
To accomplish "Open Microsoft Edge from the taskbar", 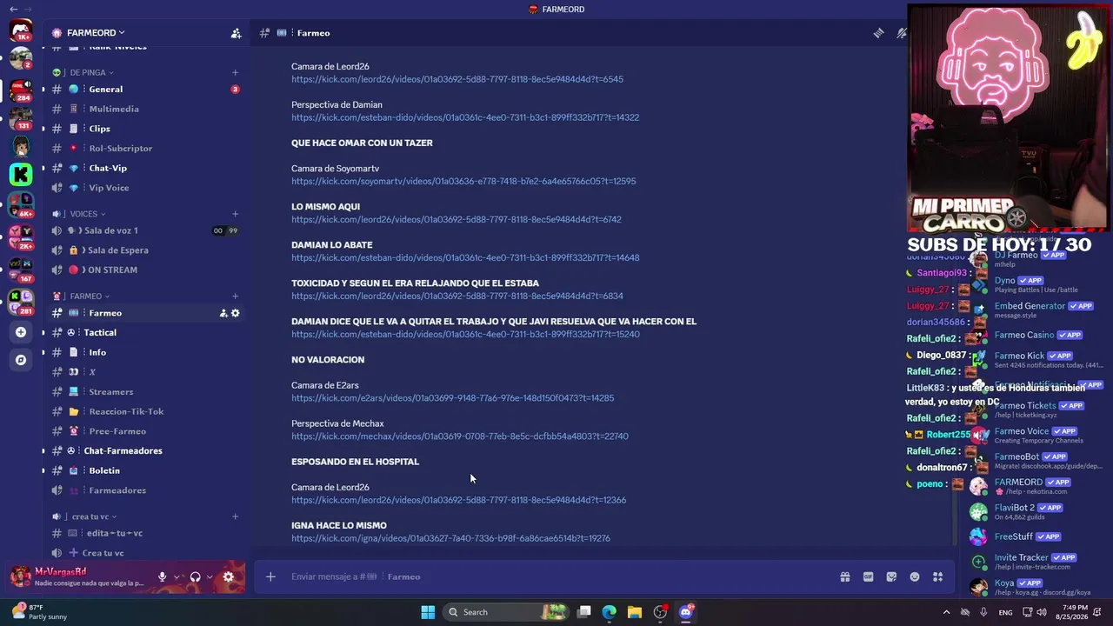I will [610, 612].
